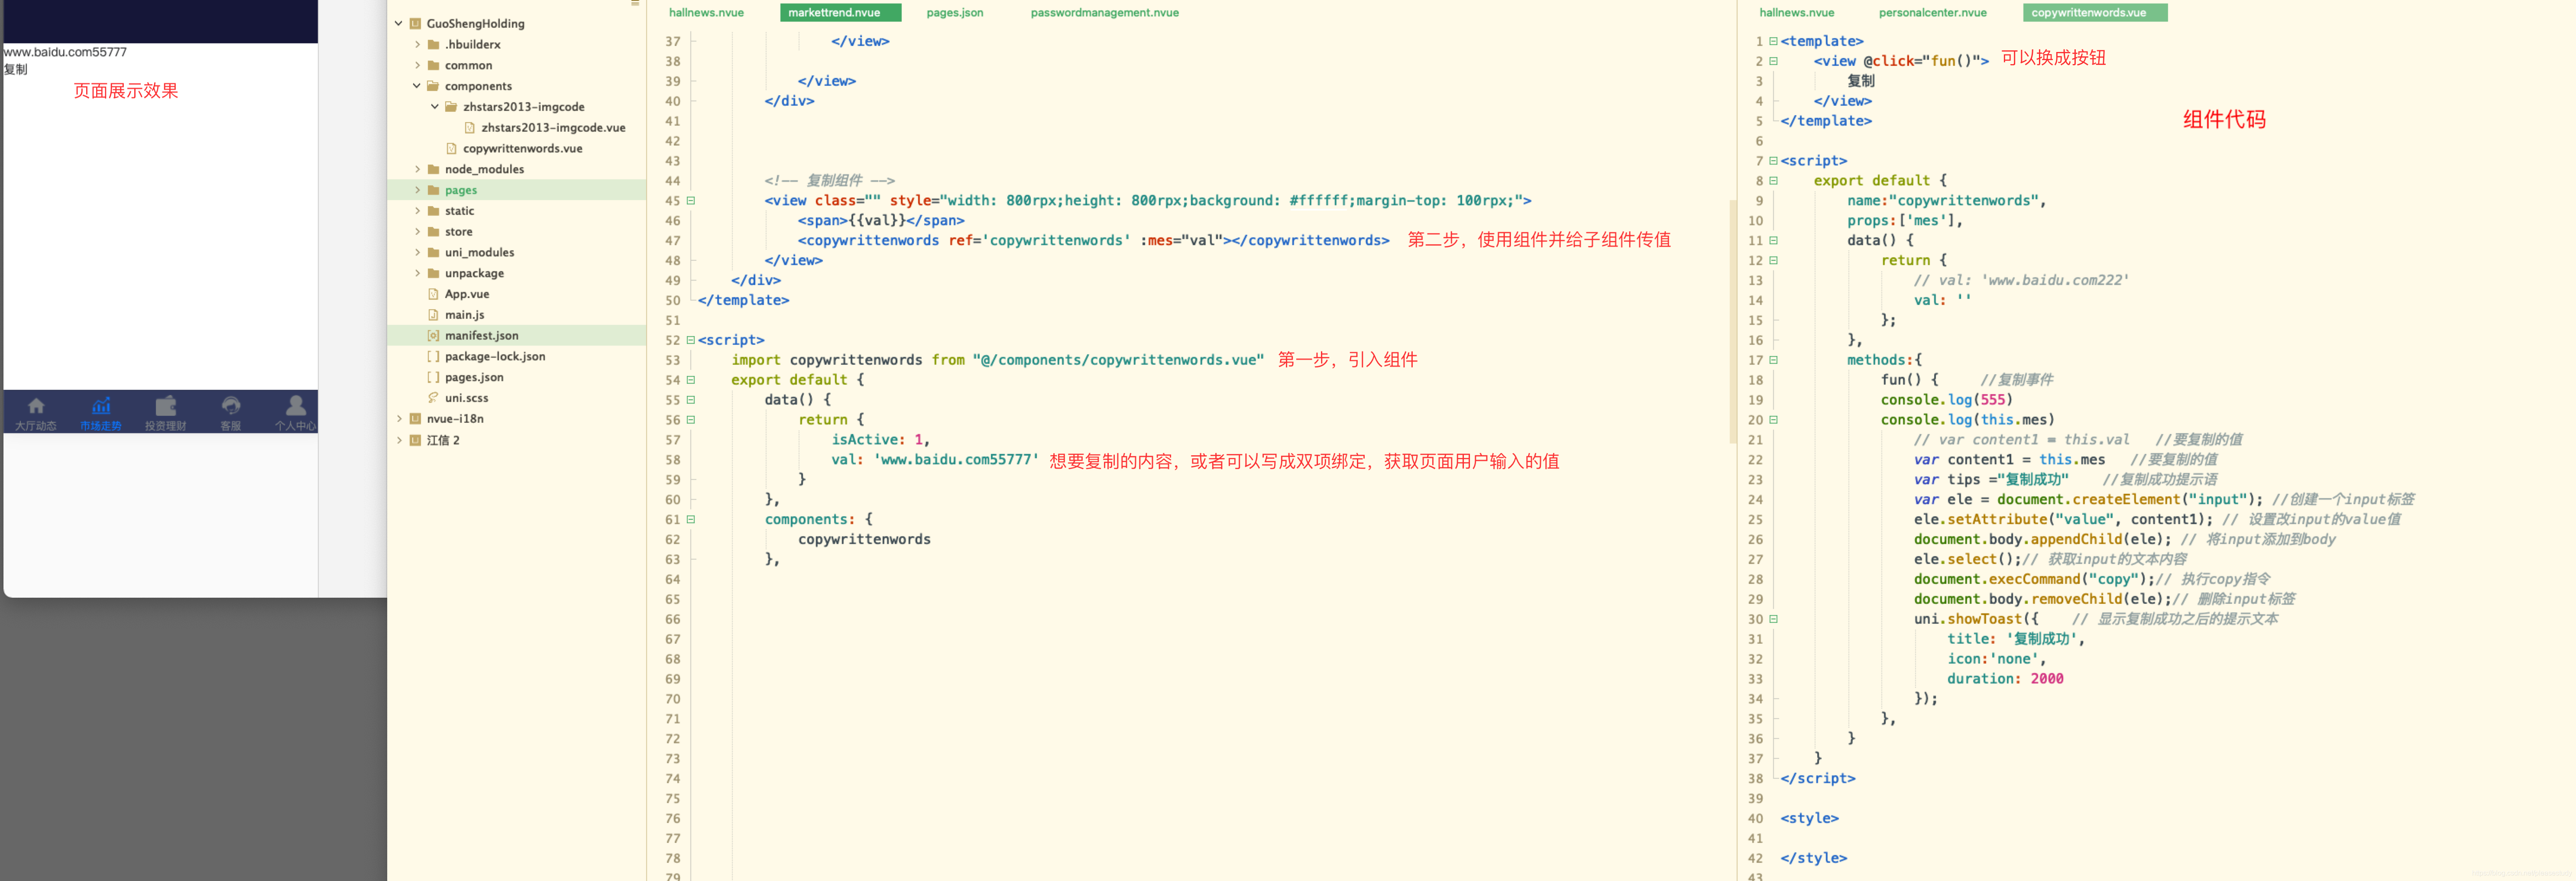The width and height of the screenshot is (2576, 881).
Task: Open the 投资理财 wallet icon in preview
Action: (166, 406)
